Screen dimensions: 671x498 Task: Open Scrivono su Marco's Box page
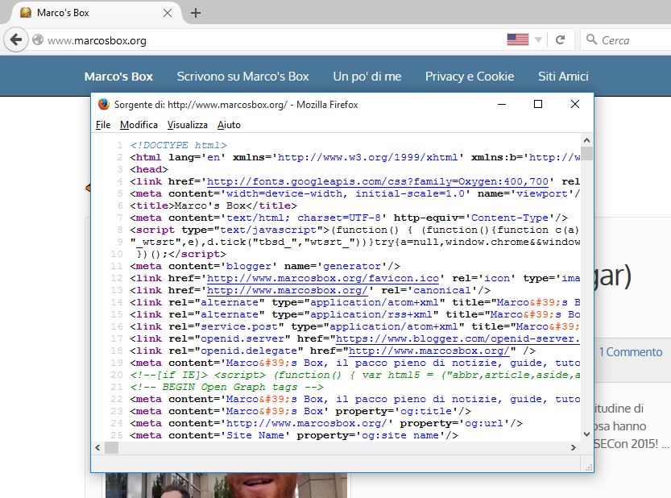tap(242, 77)
